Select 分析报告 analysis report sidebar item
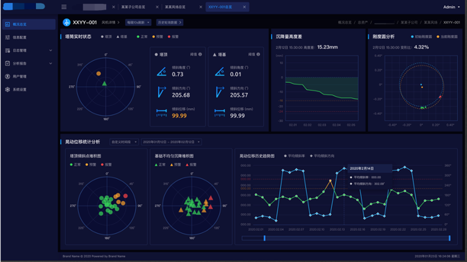 [29, 63]
